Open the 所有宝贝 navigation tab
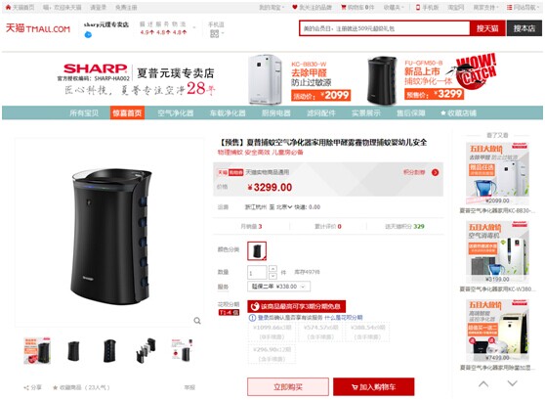The image size is (545, 400). [x=84, y=113]
